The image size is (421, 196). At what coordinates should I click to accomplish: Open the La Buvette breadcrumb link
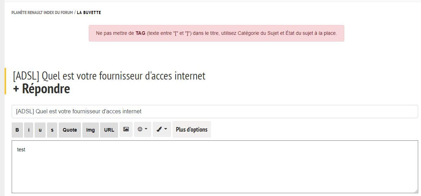(x=89, y=13)
